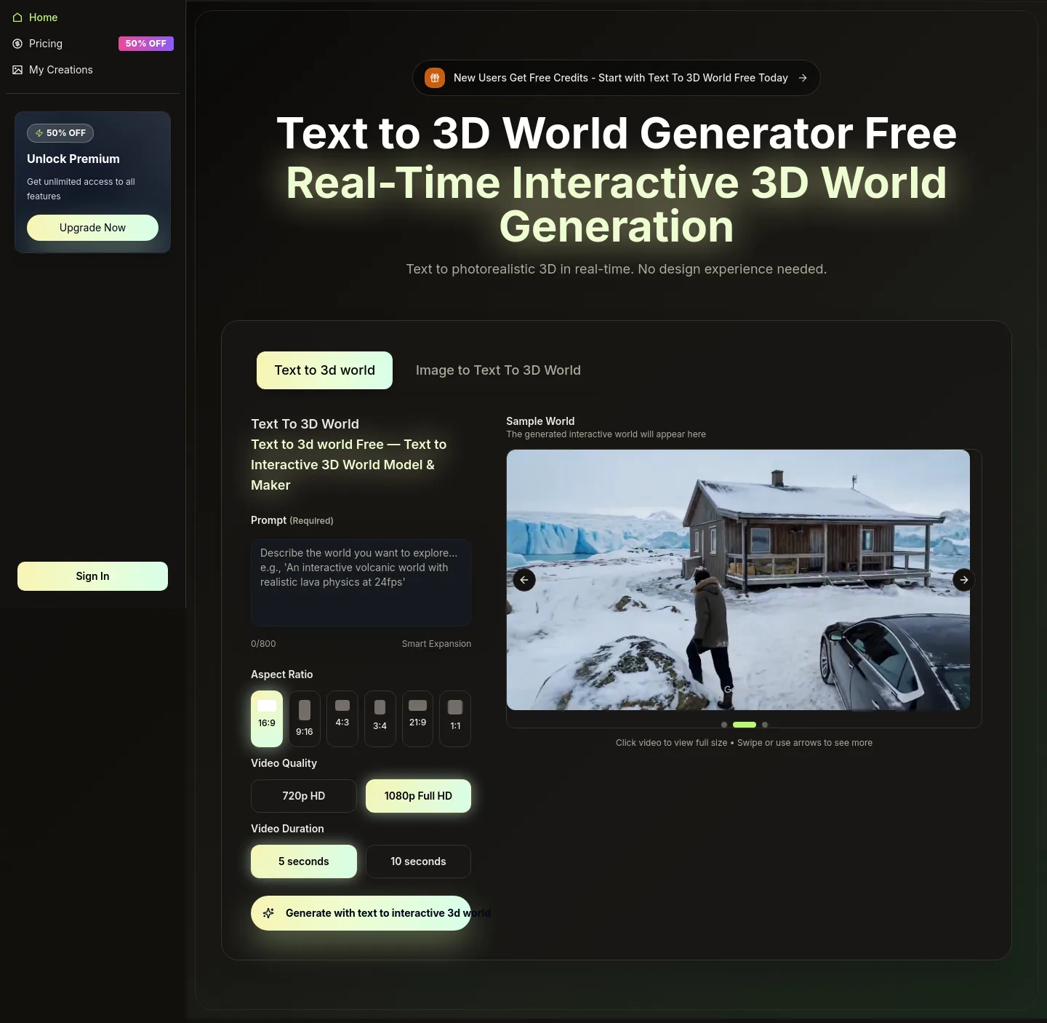Open the Pricing page from sidebar
The height and width of the screenshot is (1023, 1047).
coord(92,44)
